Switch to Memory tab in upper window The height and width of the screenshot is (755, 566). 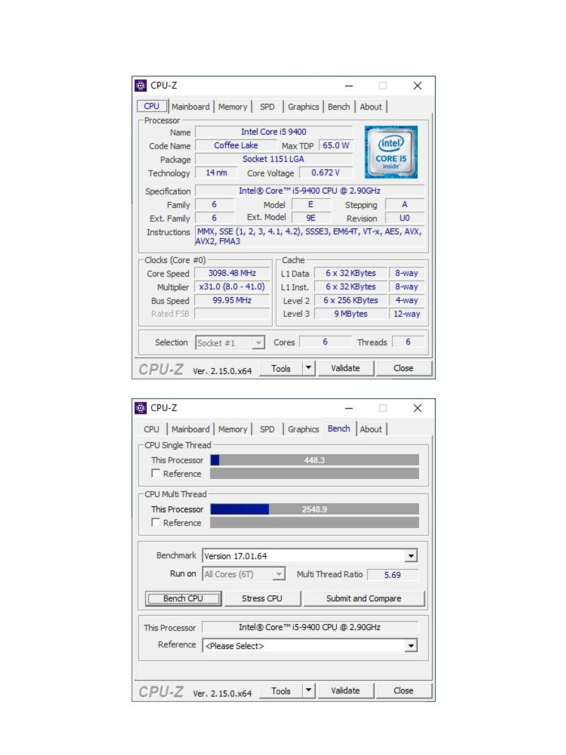click(233, 106)
